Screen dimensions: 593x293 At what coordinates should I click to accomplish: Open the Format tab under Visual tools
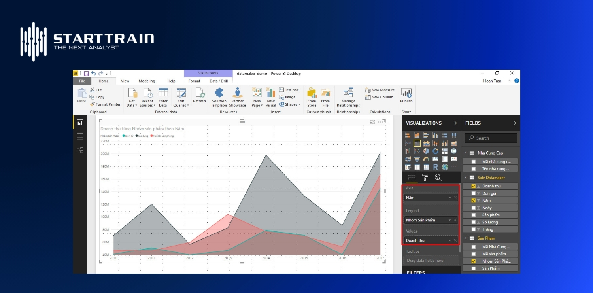point(194,81)
